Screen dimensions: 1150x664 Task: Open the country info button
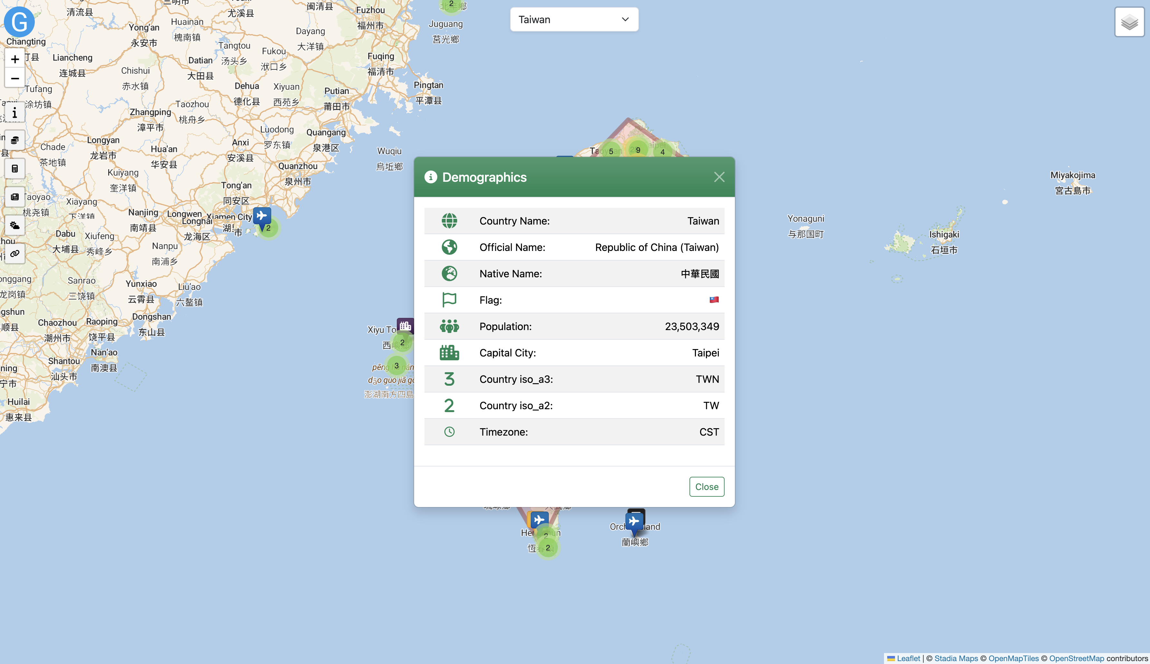coord(14,113)
